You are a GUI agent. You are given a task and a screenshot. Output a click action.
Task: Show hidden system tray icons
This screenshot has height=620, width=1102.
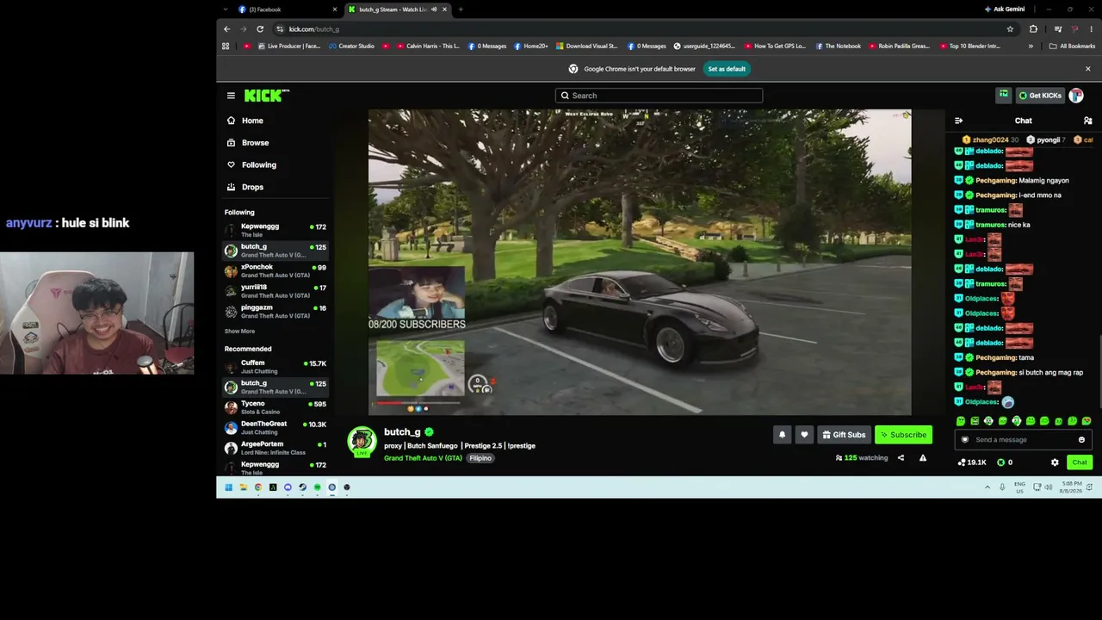pos(987,487)
